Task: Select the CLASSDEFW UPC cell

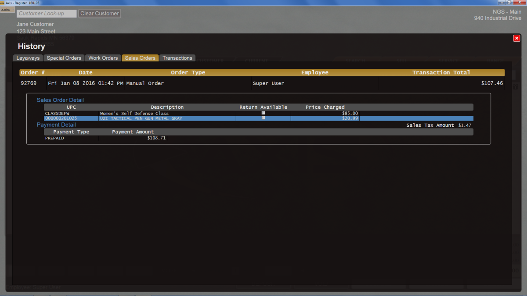Action: [57, 114]
